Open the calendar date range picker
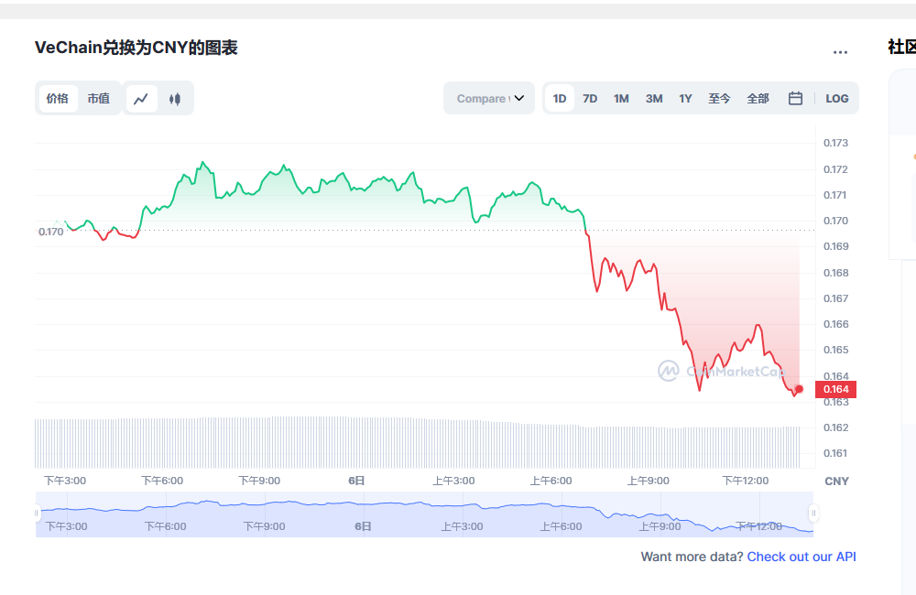 (x=795, y=98)
